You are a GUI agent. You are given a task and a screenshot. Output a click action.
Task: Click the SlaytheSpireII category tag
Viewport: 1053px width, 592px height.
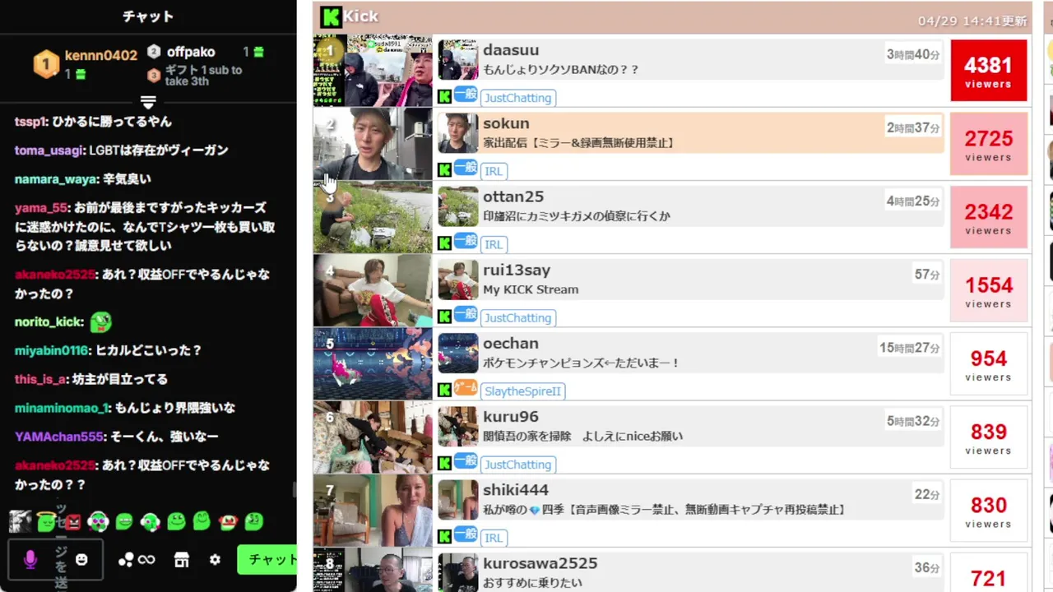[x=523, y=391]
